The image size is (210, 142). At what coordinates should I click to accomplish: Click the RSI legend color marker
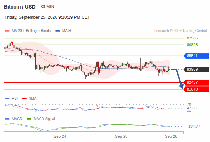[x=7, y=99]
